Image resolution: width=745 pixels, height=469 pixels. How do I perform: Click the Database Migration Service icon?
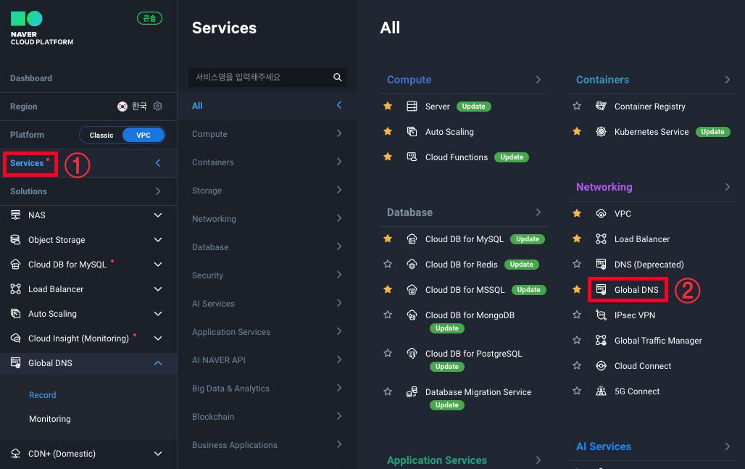(x=412, y=391)
